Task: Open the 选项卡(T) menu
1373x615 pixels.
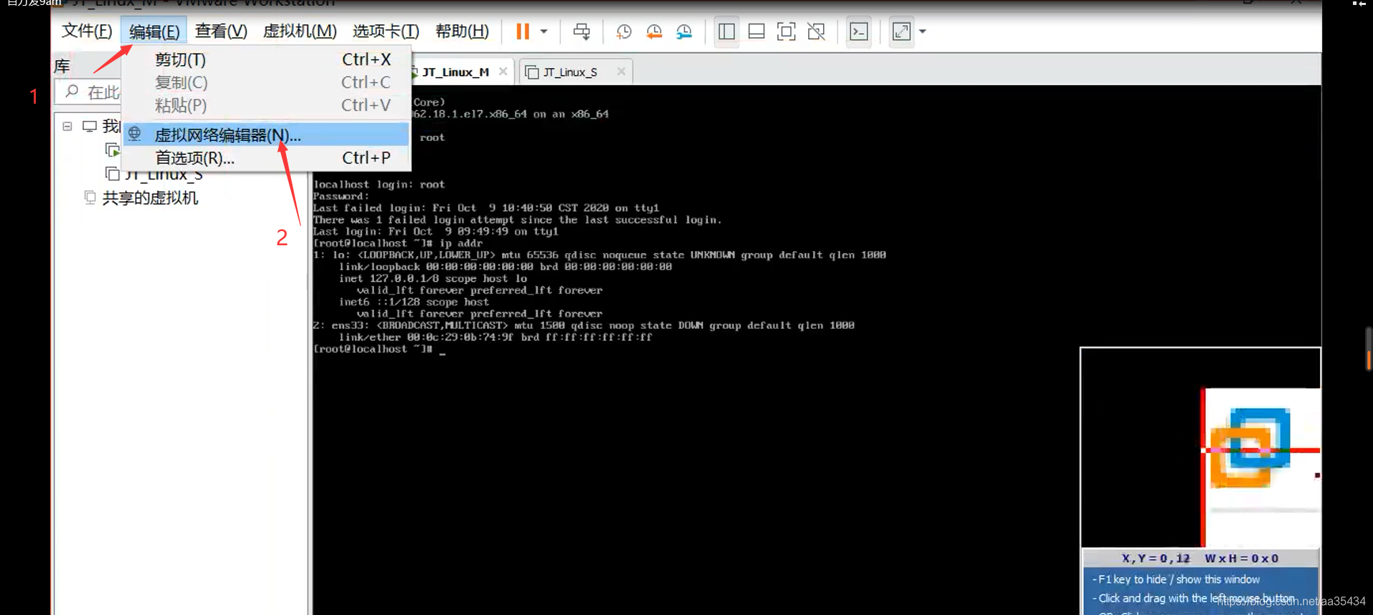Action: 385,31
